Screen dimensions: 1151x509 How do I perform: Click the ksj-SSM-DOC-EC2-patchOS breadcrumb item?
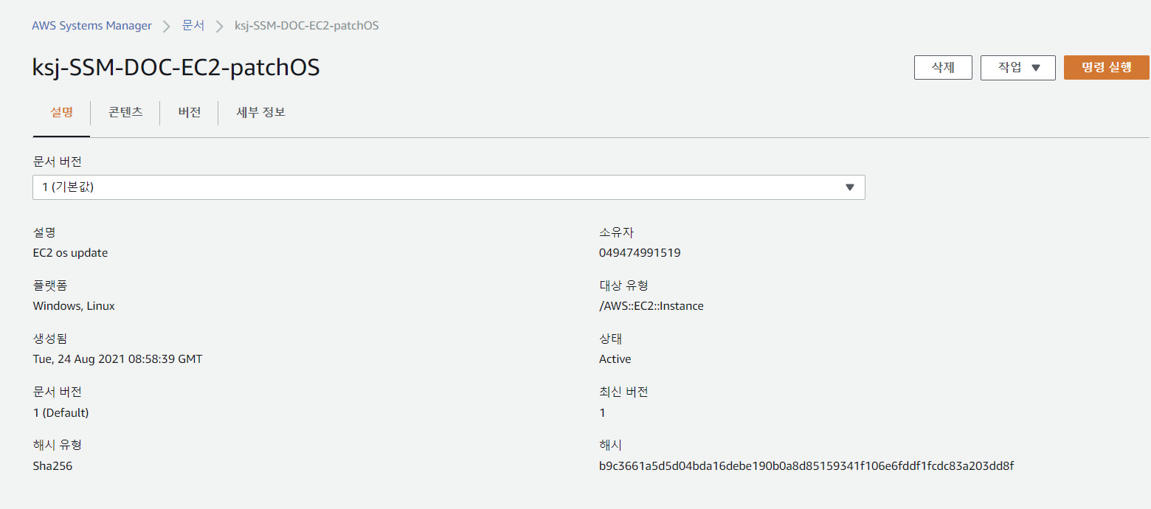[x=306, y=25]
